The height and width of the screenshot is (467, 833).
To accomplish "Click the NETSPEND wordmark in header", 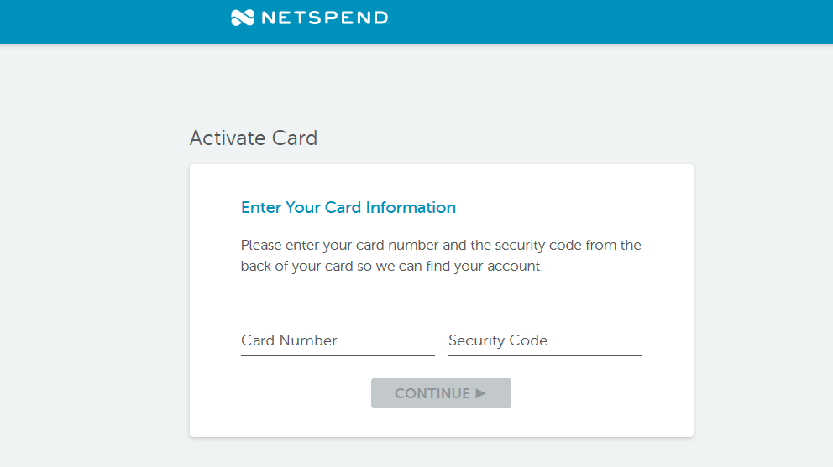I will click(326, 18).
